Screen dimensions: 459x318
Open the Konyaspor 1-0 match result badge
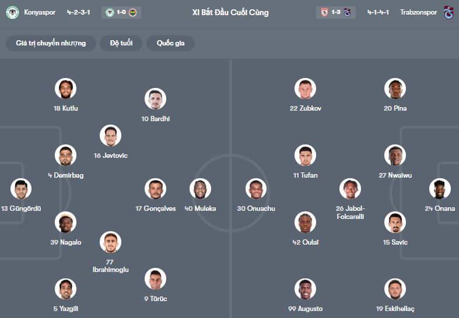pos(121,12)
